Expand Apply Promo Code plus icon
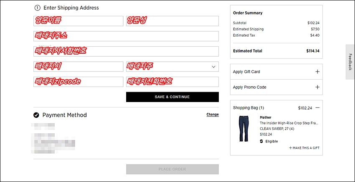 pos(317,87)
